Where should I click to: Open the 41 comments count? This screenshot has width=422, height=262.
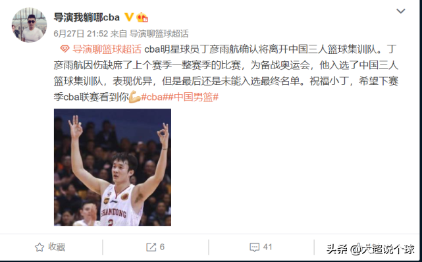(x=267, y=247)
